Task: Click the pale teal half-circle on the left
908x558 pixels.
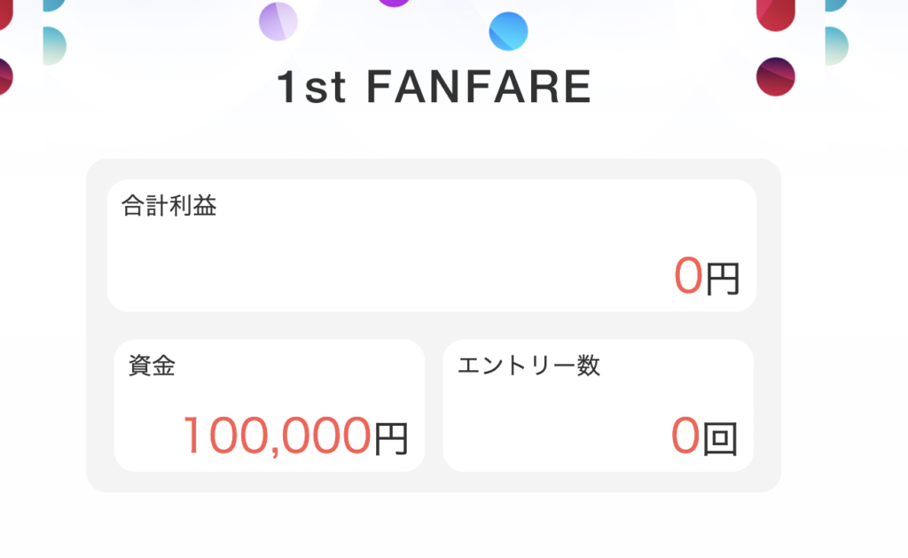Action: click(53, 45)
